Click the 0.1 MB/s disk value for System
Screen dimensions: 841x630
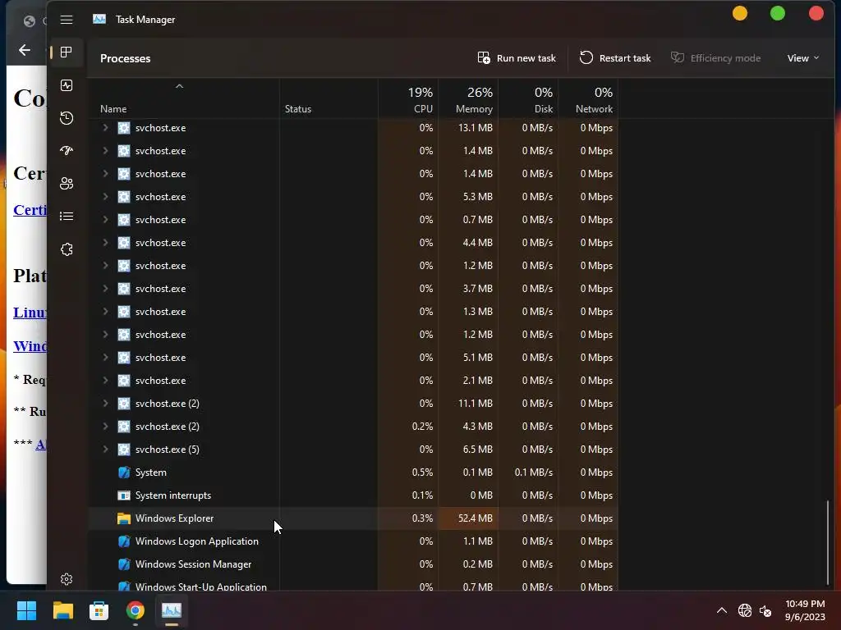[534, 472]
